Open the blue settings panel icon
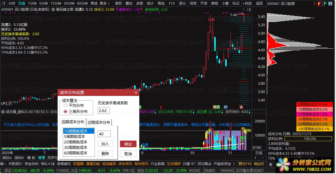This screenshot has height=174, width=336. point(330,4)
